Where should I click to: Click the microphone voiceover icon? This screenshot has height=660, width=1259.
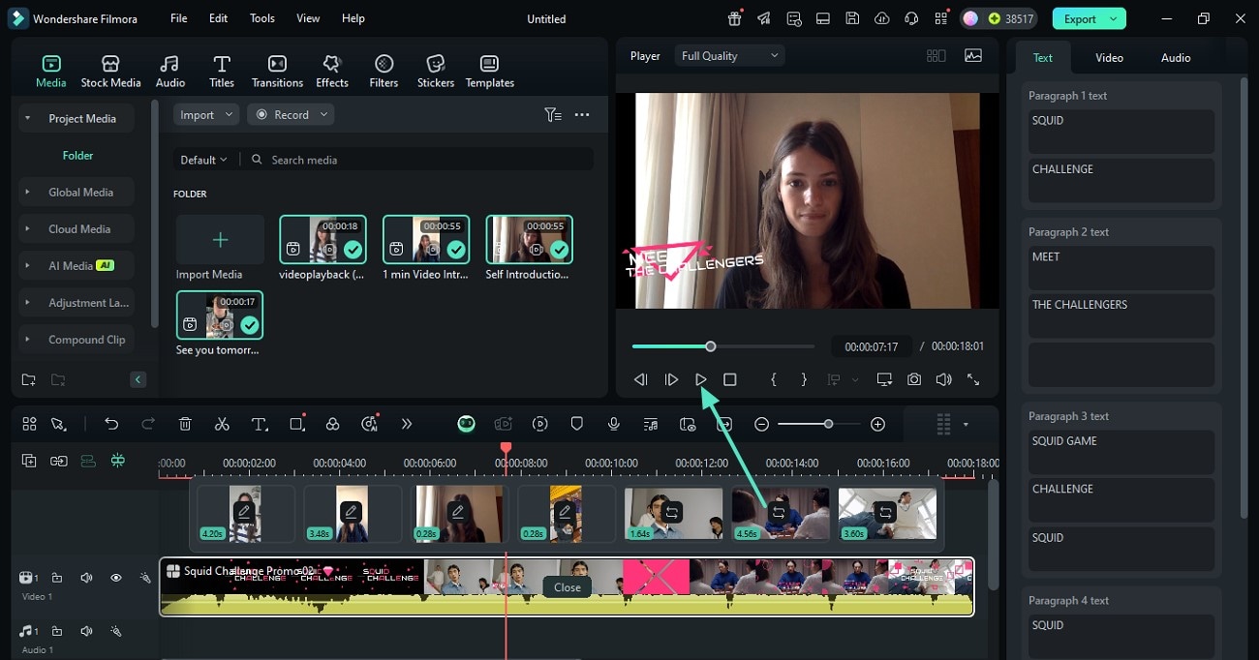tap(614, 424)
